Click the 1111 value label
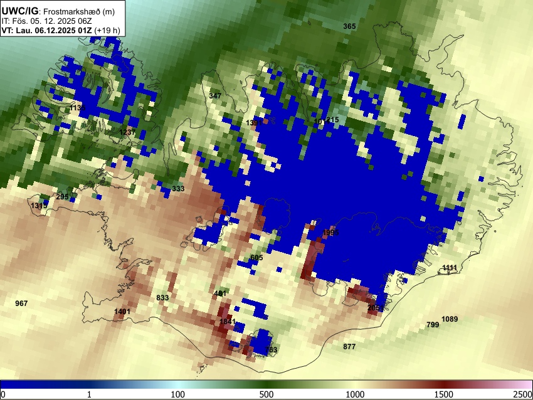The height and width of the screenshot is (400, 533). pyautogui.click(x=450, y=268)
